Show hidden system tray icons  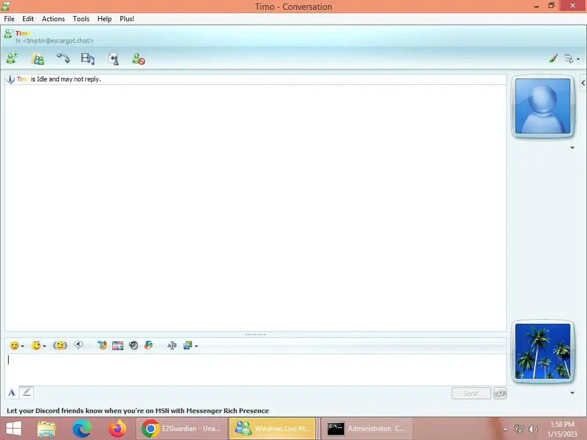505,429
